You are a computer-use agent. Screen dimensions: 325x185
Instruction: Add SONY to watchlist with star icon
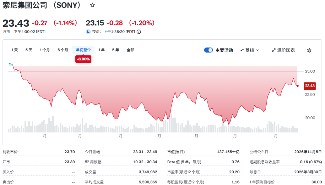(x=92, y=5)
